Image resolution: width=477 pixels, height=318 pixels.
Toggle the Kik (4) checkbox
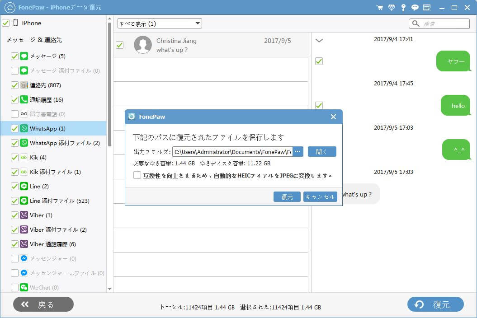click(x=14, y=157)
